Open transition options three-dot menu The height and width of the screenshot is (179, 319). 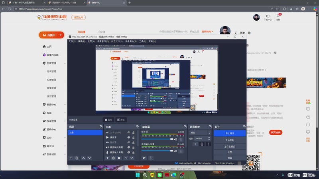pyautogui.click(x=208, y=144)
